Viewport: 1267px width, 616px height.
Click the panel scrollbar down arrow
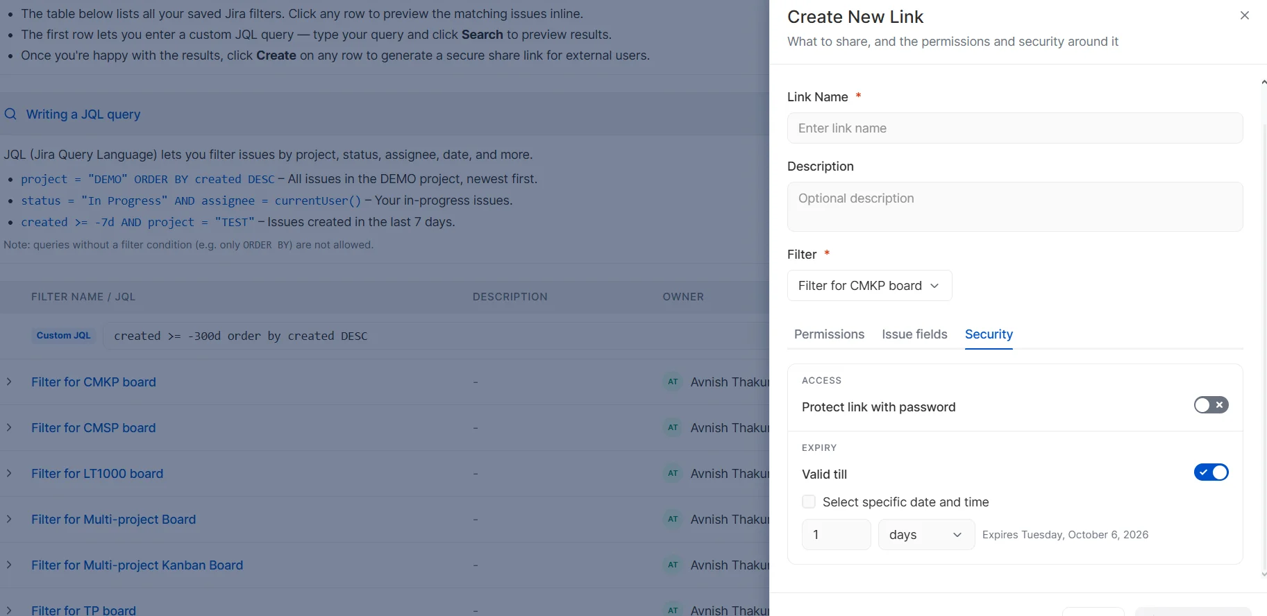1264,574
